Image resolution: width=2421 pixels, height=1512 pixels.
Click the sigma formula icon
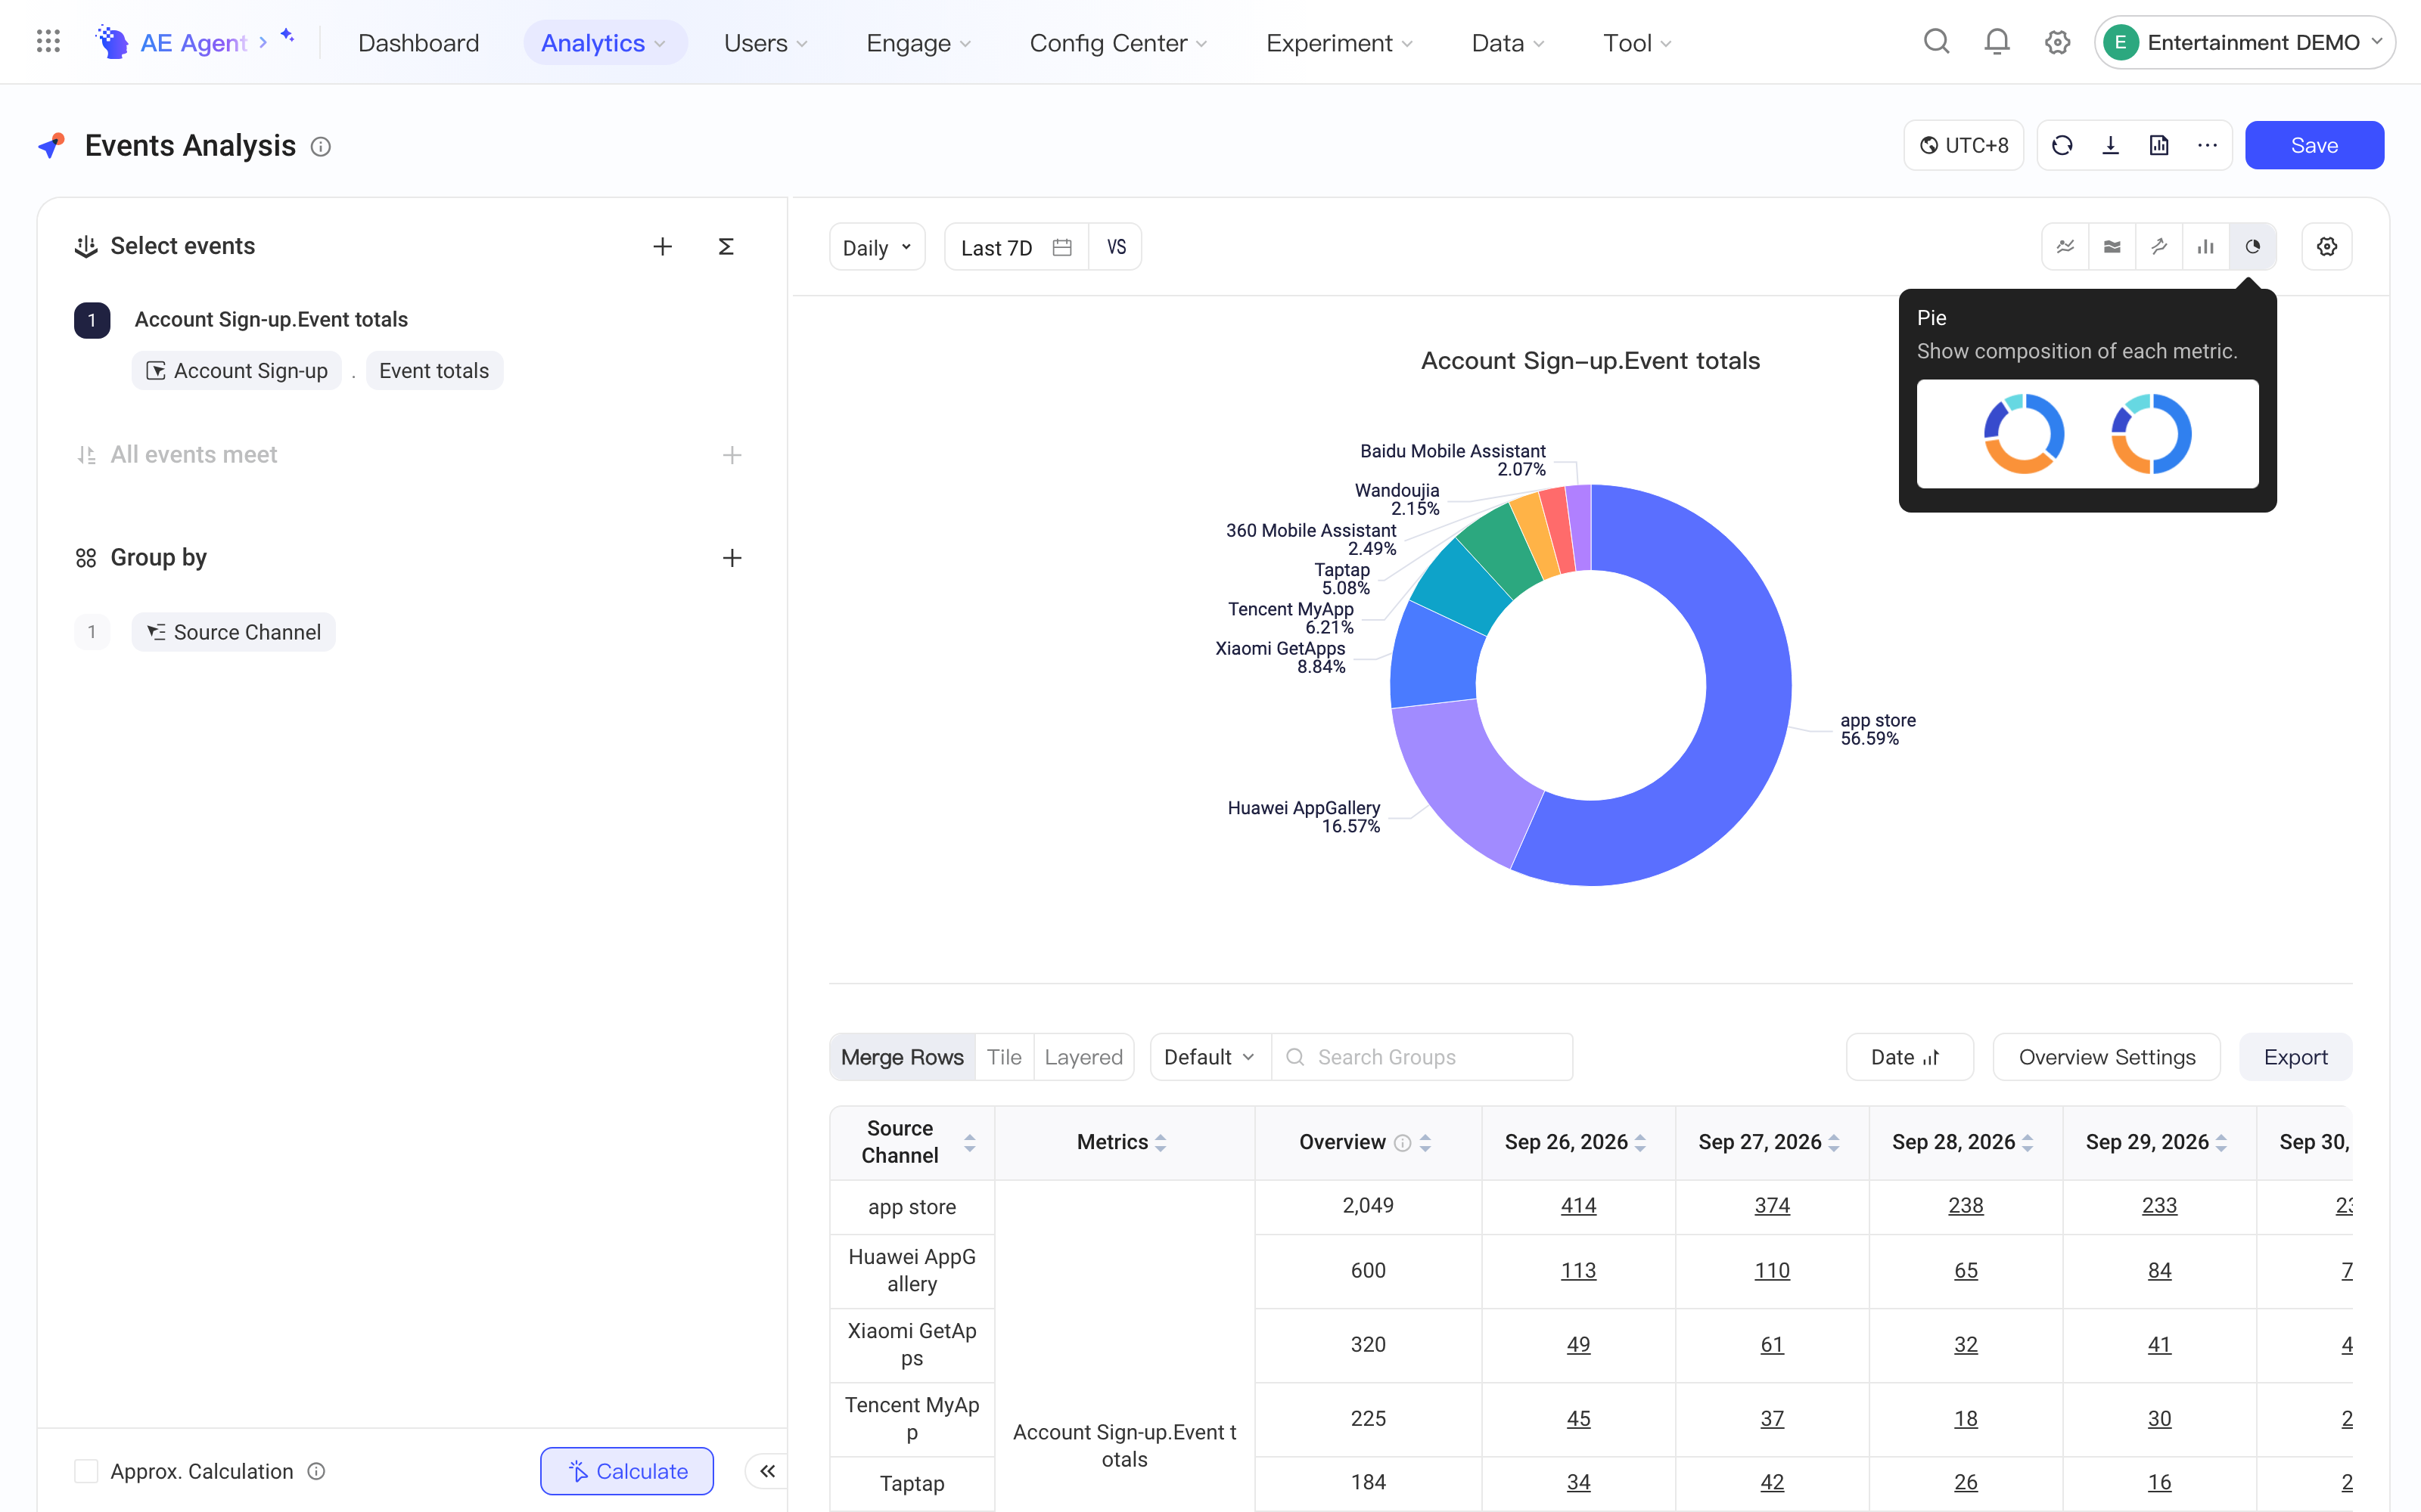tap(726, 246)
